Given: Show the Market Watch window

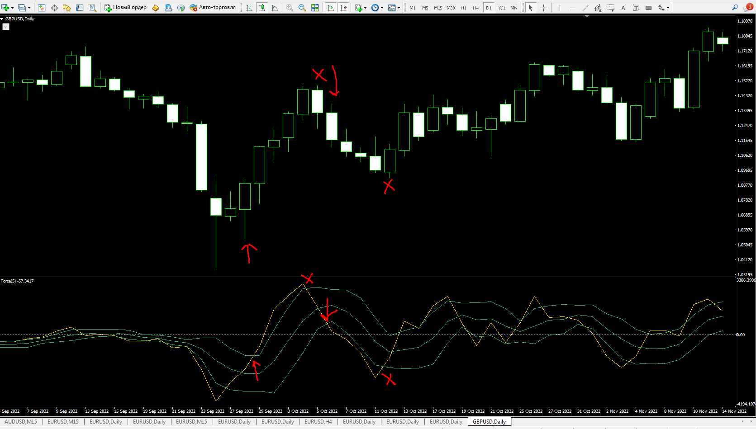Looking at the screenshot, I should coord(42,8).
